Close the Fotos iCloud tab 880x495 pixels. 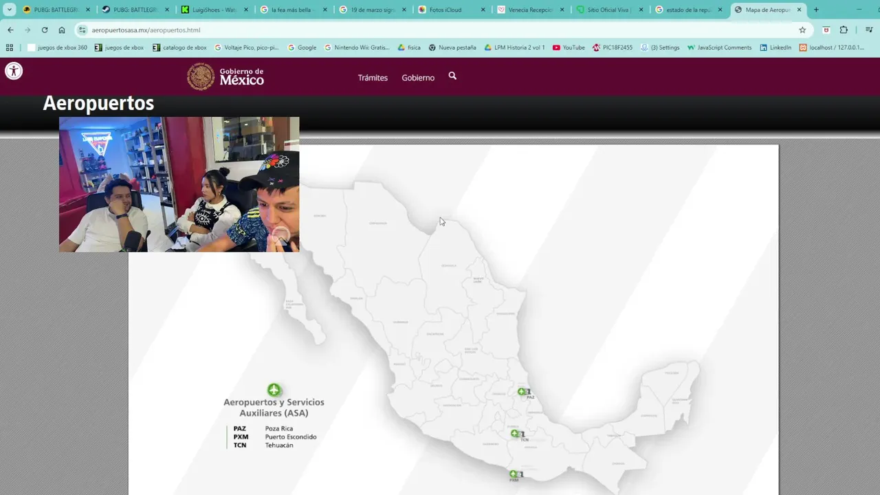(x=483, y=10)
